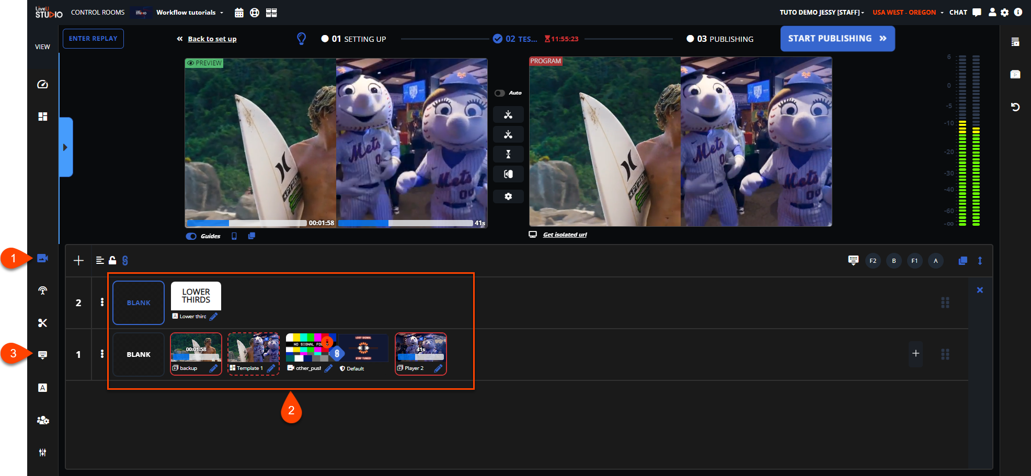The height and width of the screenshot is (476, 1031).
Task: Toggle the F1 shortcut button
Action: click(915, 261)
